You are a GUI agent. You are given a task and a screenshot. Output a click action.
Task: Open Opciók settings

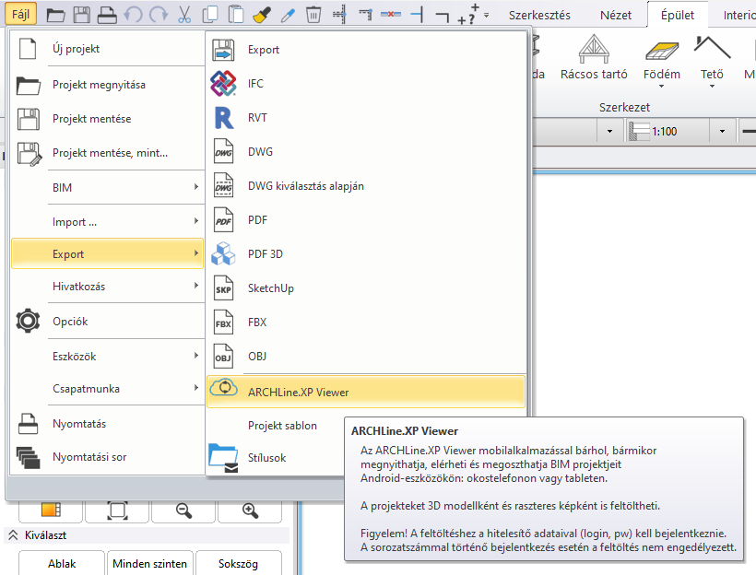(108, 322)
